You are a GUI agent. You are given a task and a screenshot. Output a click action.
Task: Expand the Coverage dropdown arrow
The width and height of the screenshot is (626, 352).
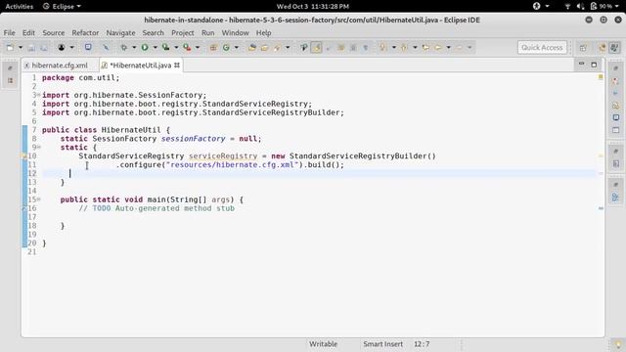[x=176, y=48]
